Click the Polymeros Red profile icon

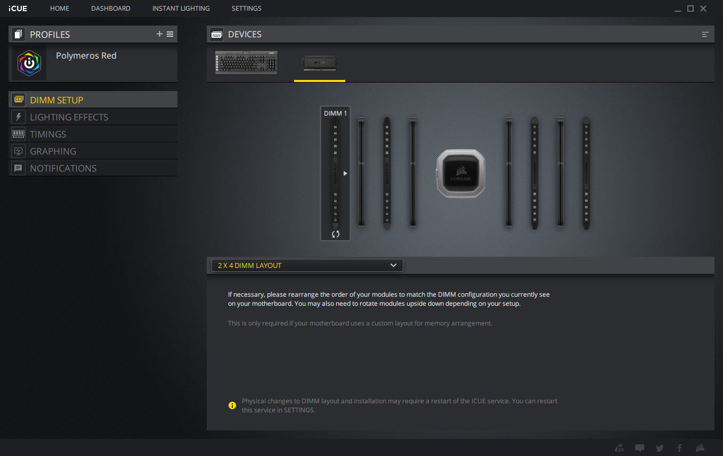tap(29, 63)
